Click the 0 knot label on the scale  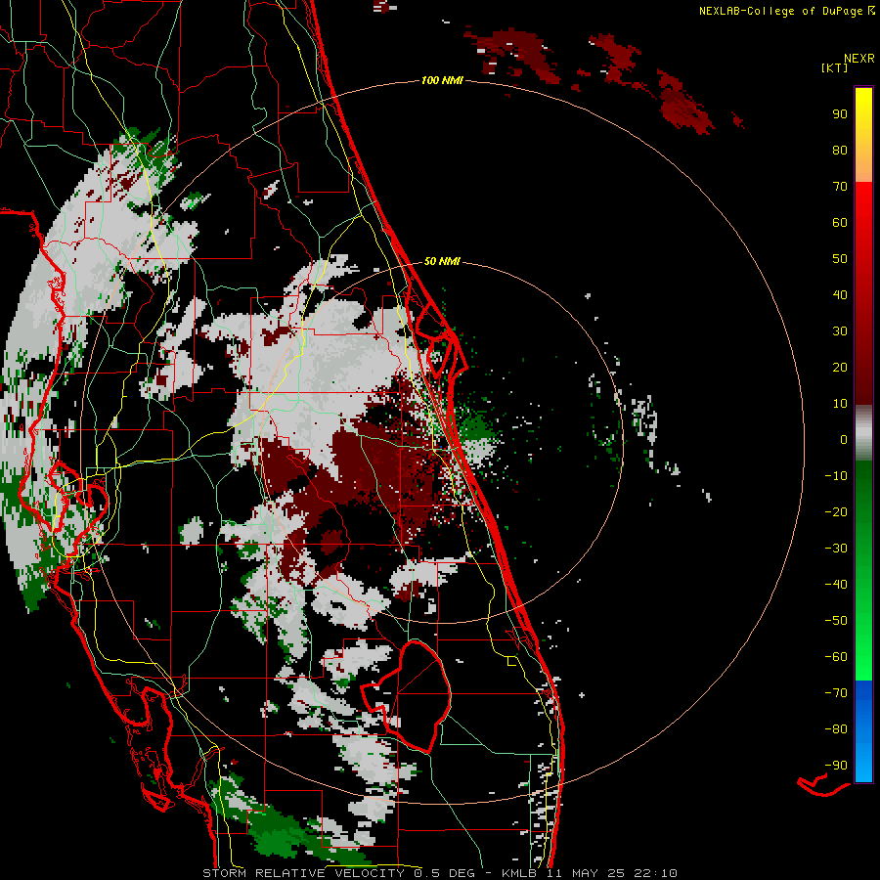tap(844, 439)
